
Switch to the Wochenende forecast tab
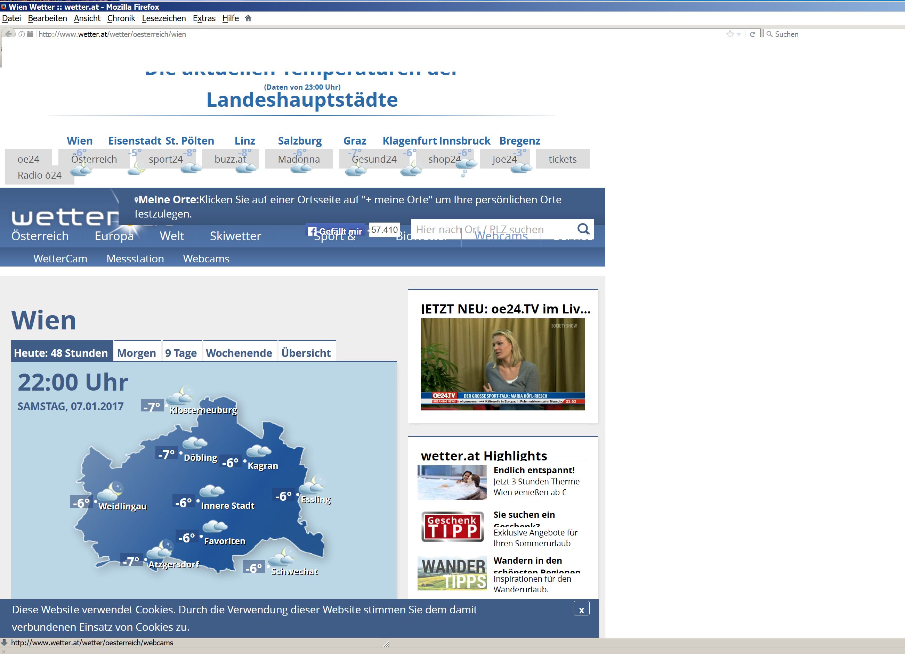click(x=239, y=352)
